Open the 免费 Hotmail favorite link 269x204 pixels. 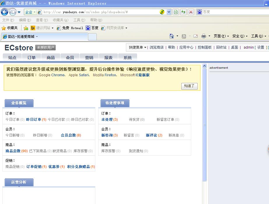pos(70,28)
